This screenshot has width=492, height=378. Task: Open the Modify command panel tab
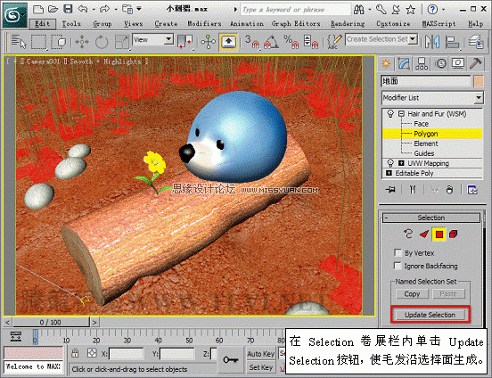click(404, 63)
